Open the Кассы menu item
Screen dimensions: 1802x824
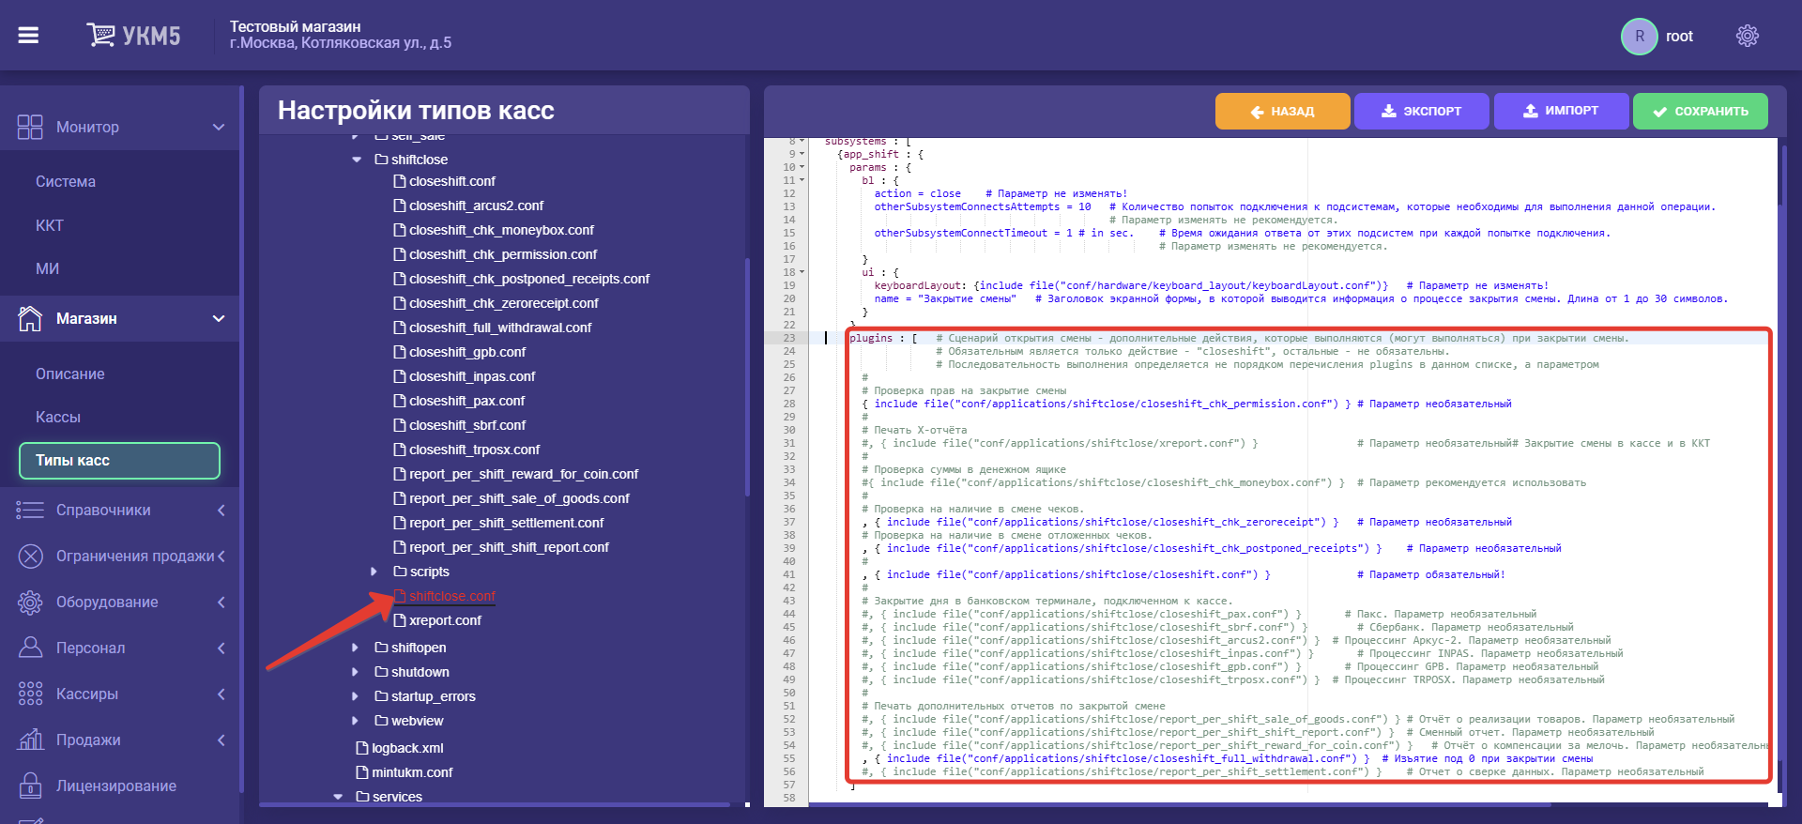(x=58, y=417)
